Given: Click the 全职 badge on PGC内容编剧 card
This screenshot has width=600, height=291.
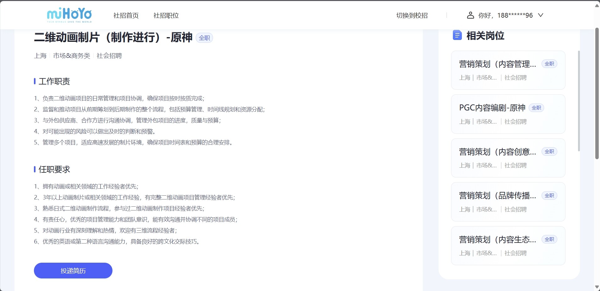Looking at the screenshot, I should click(536, 108).
